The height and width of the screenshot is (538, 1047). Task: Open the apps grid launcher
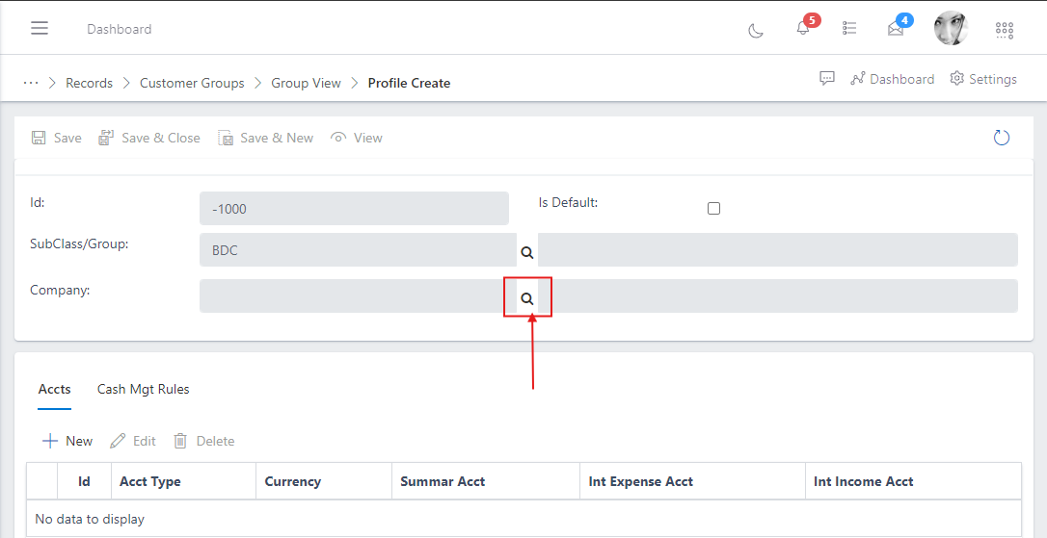pos(1005,29)
